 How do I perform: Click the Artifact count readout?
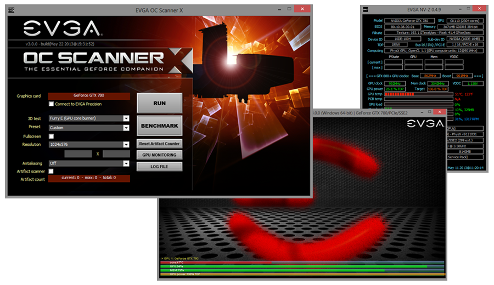[89, 178]
